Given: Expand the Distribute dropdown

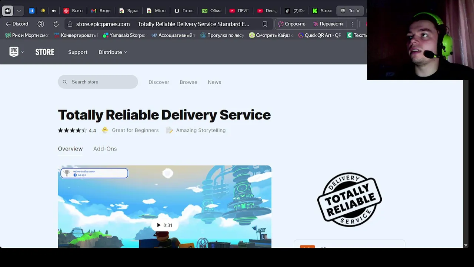Looking at the screenshot, I should [x=113, y=52].
